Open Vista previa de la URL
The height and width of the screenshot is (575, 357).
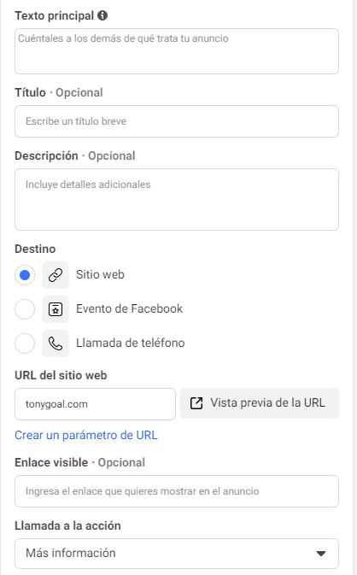(x=259, y=403)
